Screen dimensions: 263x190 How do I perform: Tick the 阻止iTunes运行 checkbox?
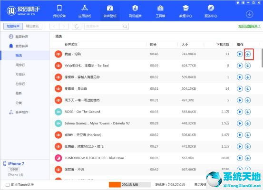click(x=8, y=185)
